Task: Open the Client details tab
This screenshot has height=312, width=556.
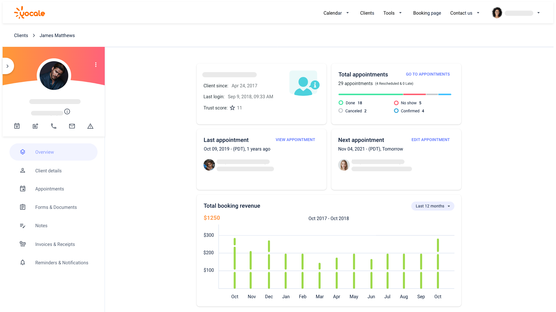Action: [48, 171]
